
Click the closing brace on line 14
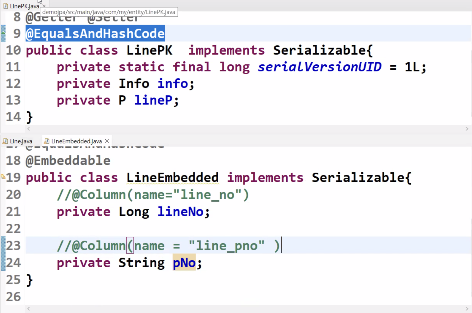(x=30, y=117)
